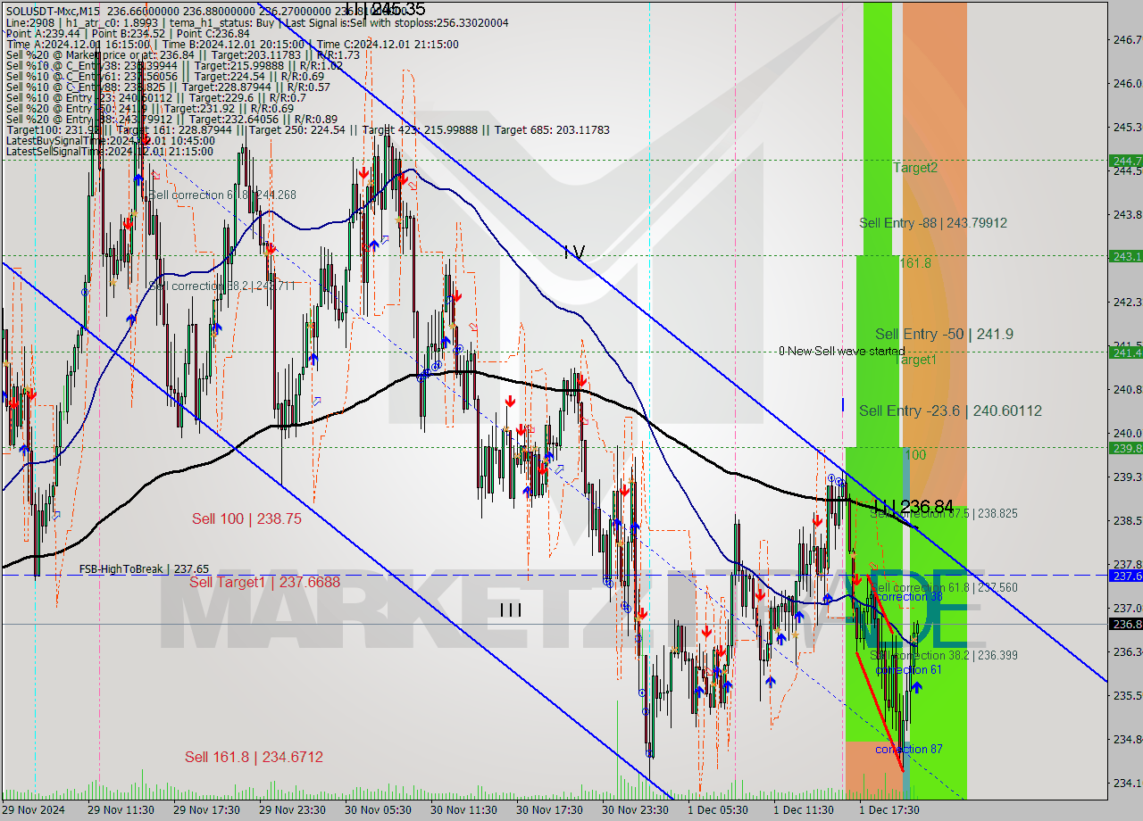Click the 245.35 high label
The width and height of the screenshot is (1143, 821).
386,8
